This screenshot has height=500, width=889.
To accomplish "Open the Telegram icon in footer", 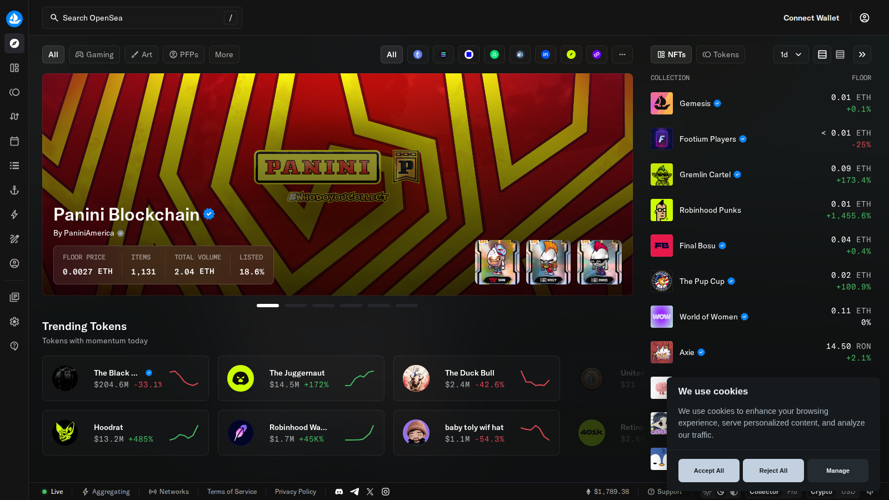I will pos(354,492).
